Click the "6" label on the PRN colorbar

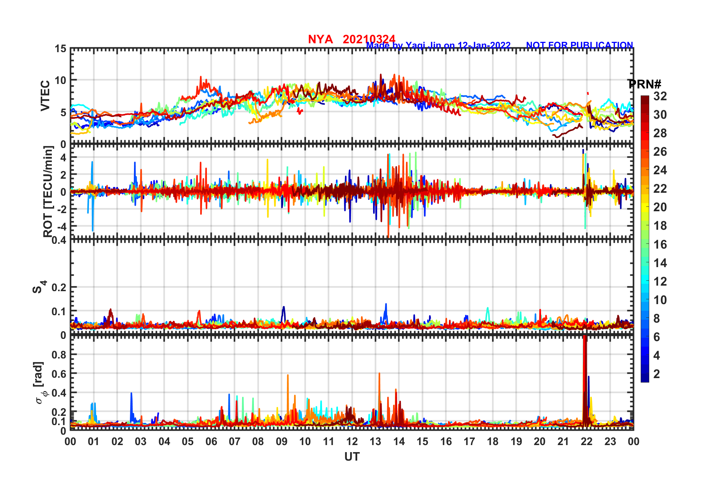657,337
